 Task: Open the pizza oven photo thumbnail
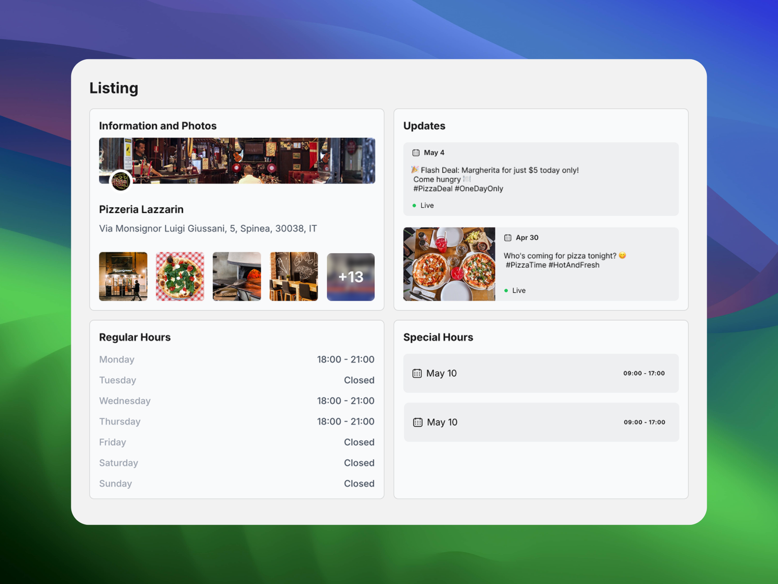237,276
